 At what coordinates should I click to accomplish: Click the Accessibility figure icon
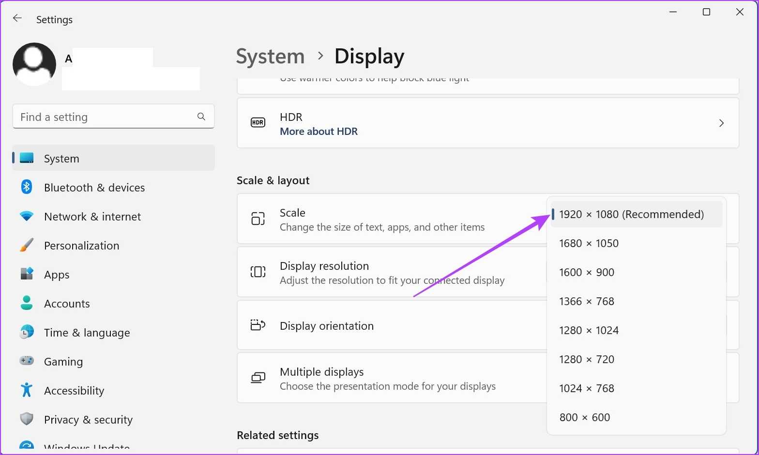tap(27, 390)
